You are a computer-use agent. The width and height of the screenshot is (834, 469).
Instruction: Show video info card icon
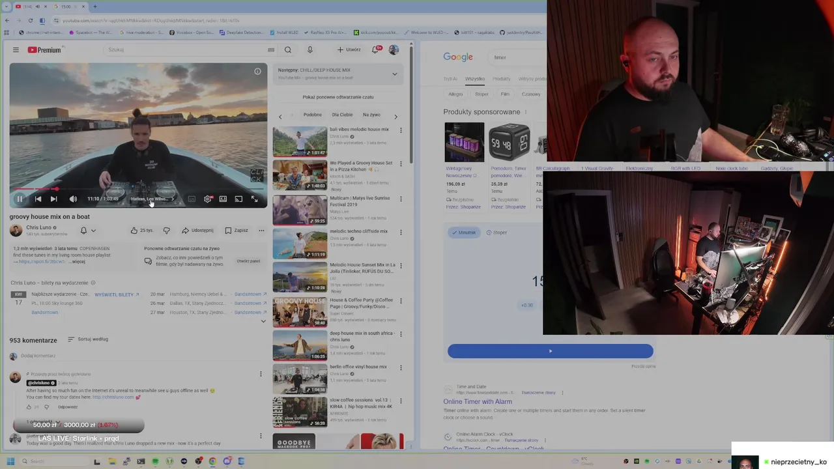[x=257, y=71]
